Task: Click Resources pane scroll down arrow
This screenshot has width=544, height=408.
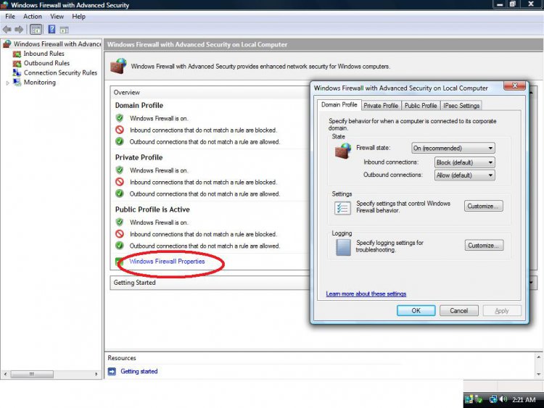Action: coord(539,375)
